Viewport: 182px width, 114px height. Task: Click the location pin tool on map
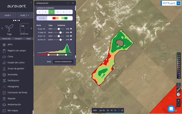click(x=178, y=85)
